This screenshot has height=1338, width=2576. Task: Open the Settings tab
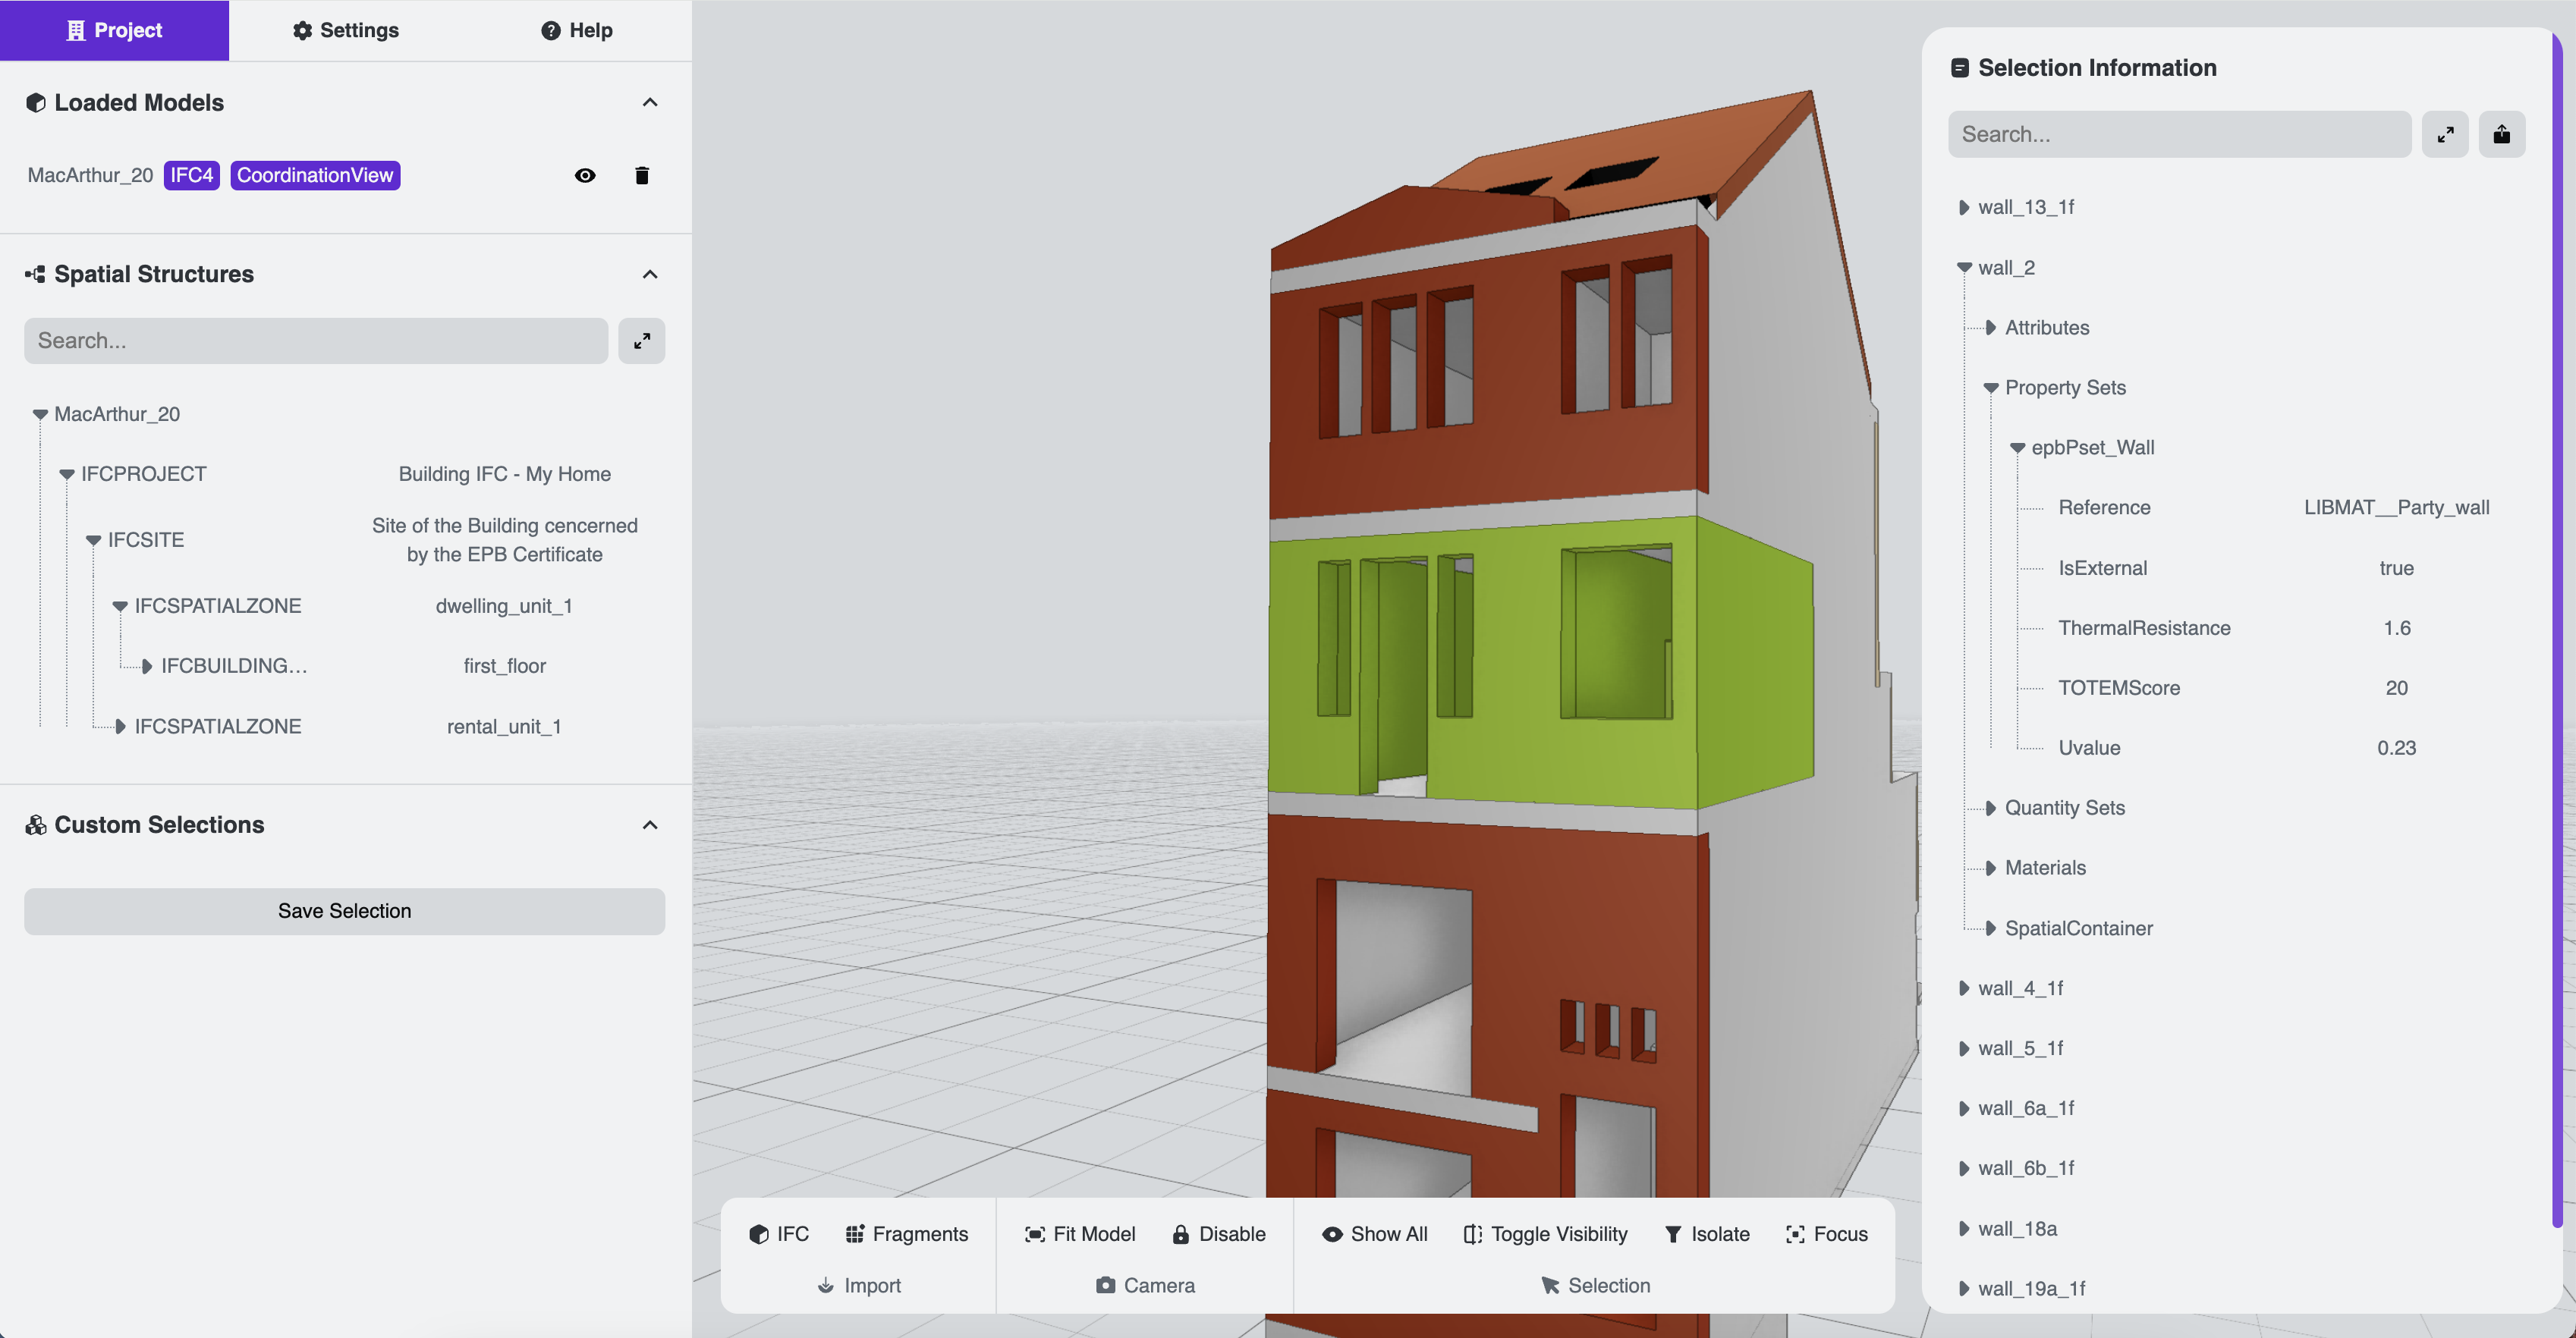click(345, 30)
